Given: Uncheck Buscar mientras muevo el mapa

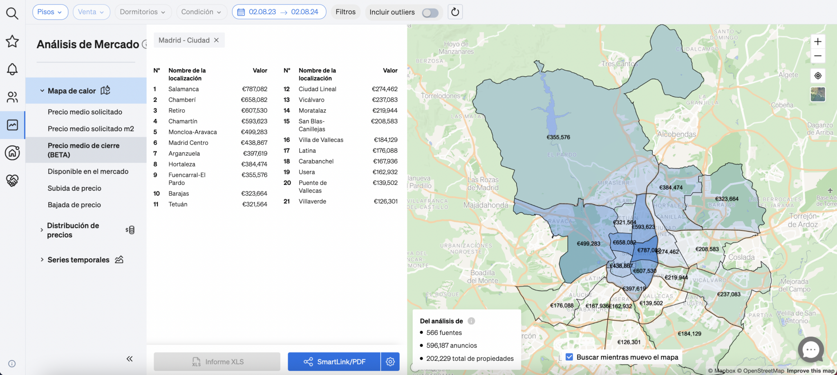Looking at the screenshot, I should pyautogui.click(x=569, y=357).
